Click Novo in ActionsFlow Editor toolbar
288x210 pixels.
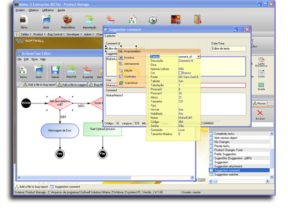(23, 72)
